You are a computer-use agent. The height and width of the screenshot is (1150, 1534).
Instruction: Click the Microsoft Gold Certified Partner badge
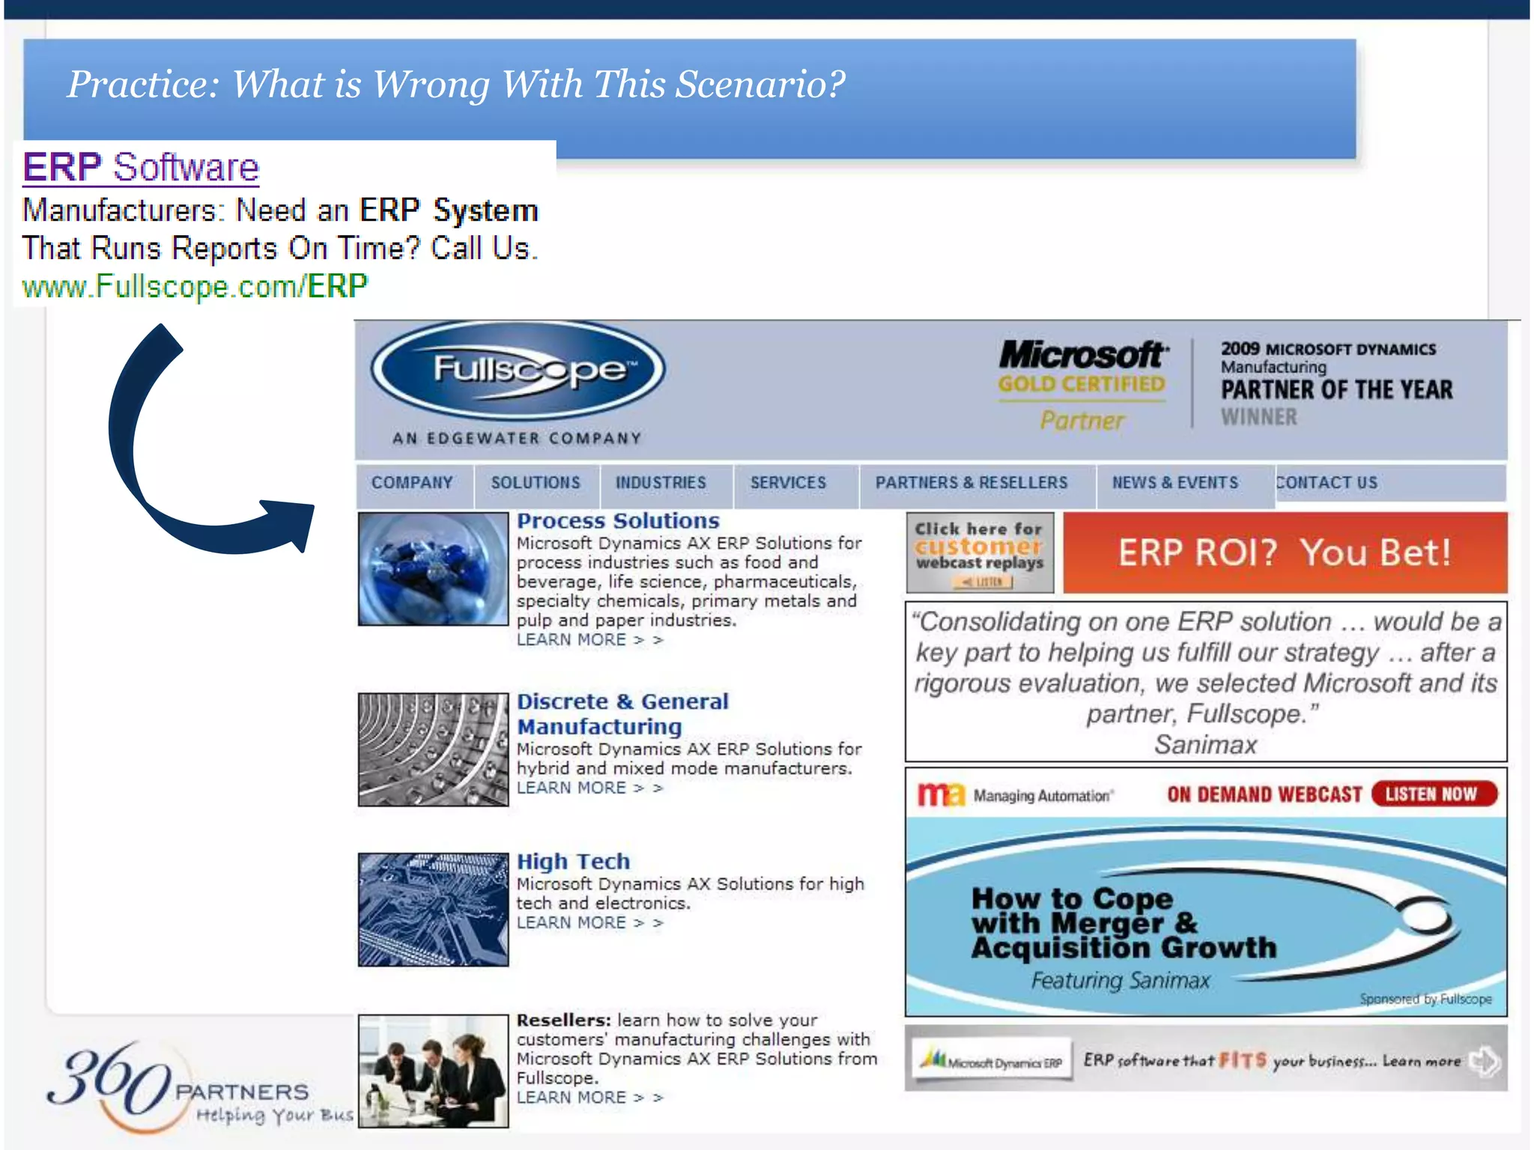pyautogui.click(x=1082, y=385)
